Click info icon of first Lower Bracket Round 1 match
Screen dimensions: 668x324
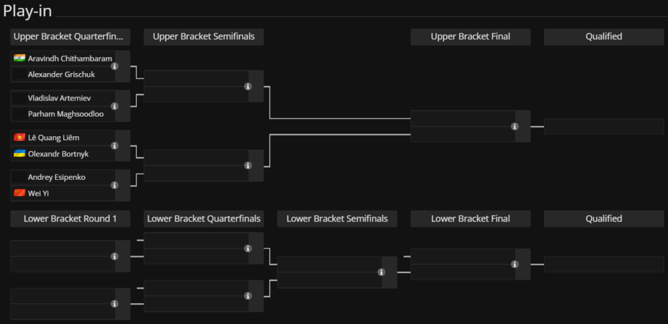click(x=115, y=256)
